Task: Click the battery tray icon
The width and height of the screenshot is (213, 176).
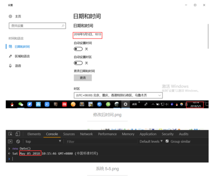Action: [158, 104]
